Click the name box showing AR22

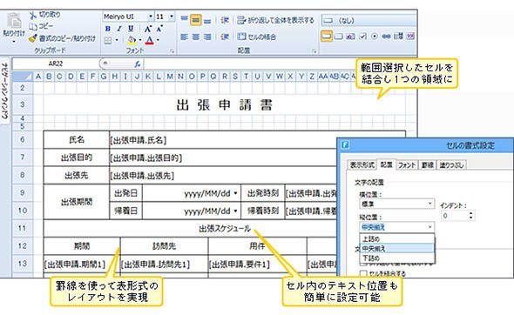pyautogui.click(x=55, y=64)
